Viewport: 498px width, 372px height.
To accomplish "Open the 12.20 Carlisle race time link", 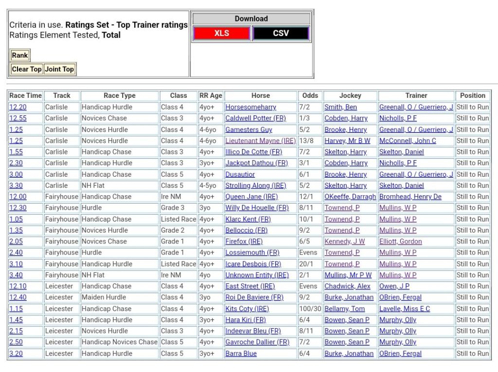I will tap(18, 107).
